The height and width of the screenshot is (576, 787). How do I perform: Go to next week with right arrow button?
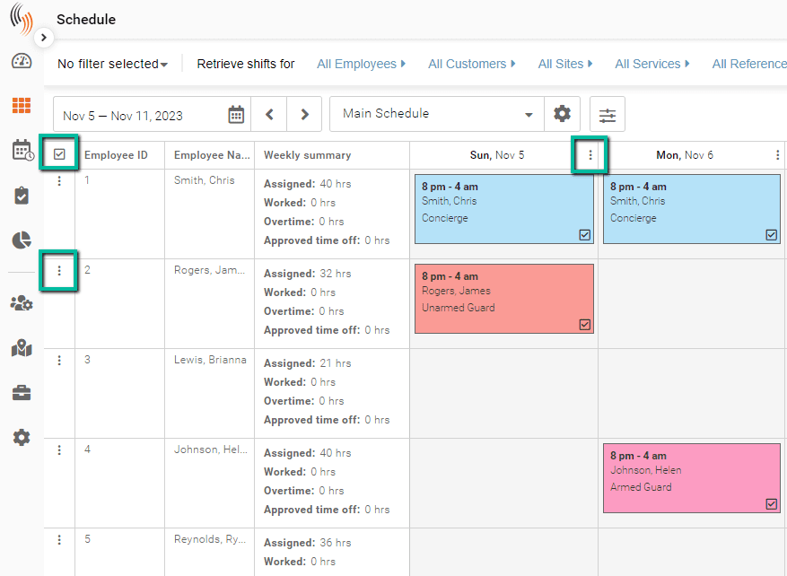[x=303, y=114]
